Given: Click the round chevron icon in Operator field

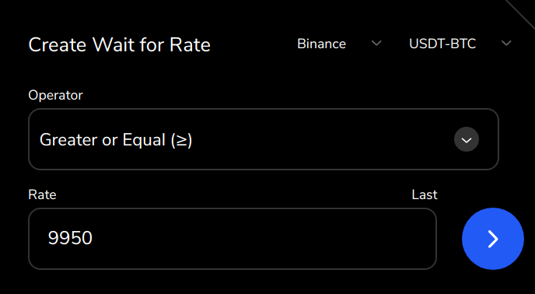Looking at the screenshot, I should point(467,139).
